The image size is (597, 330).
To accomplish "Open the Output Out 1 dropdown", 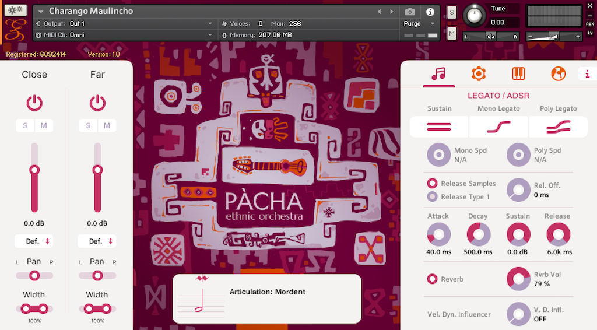I will click(124, 23).
